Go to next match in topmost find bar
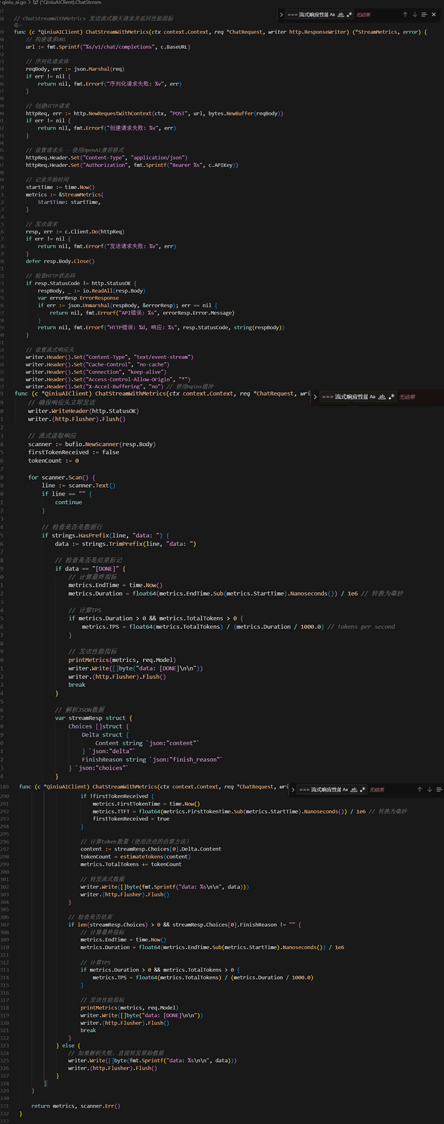Viewport: 444px width, 1124px height. pyautogui.click(x=415, y=14)
